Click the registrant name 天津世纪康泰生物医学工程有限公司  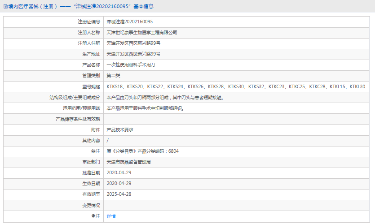pyautogui.click(x=142, y=32)
